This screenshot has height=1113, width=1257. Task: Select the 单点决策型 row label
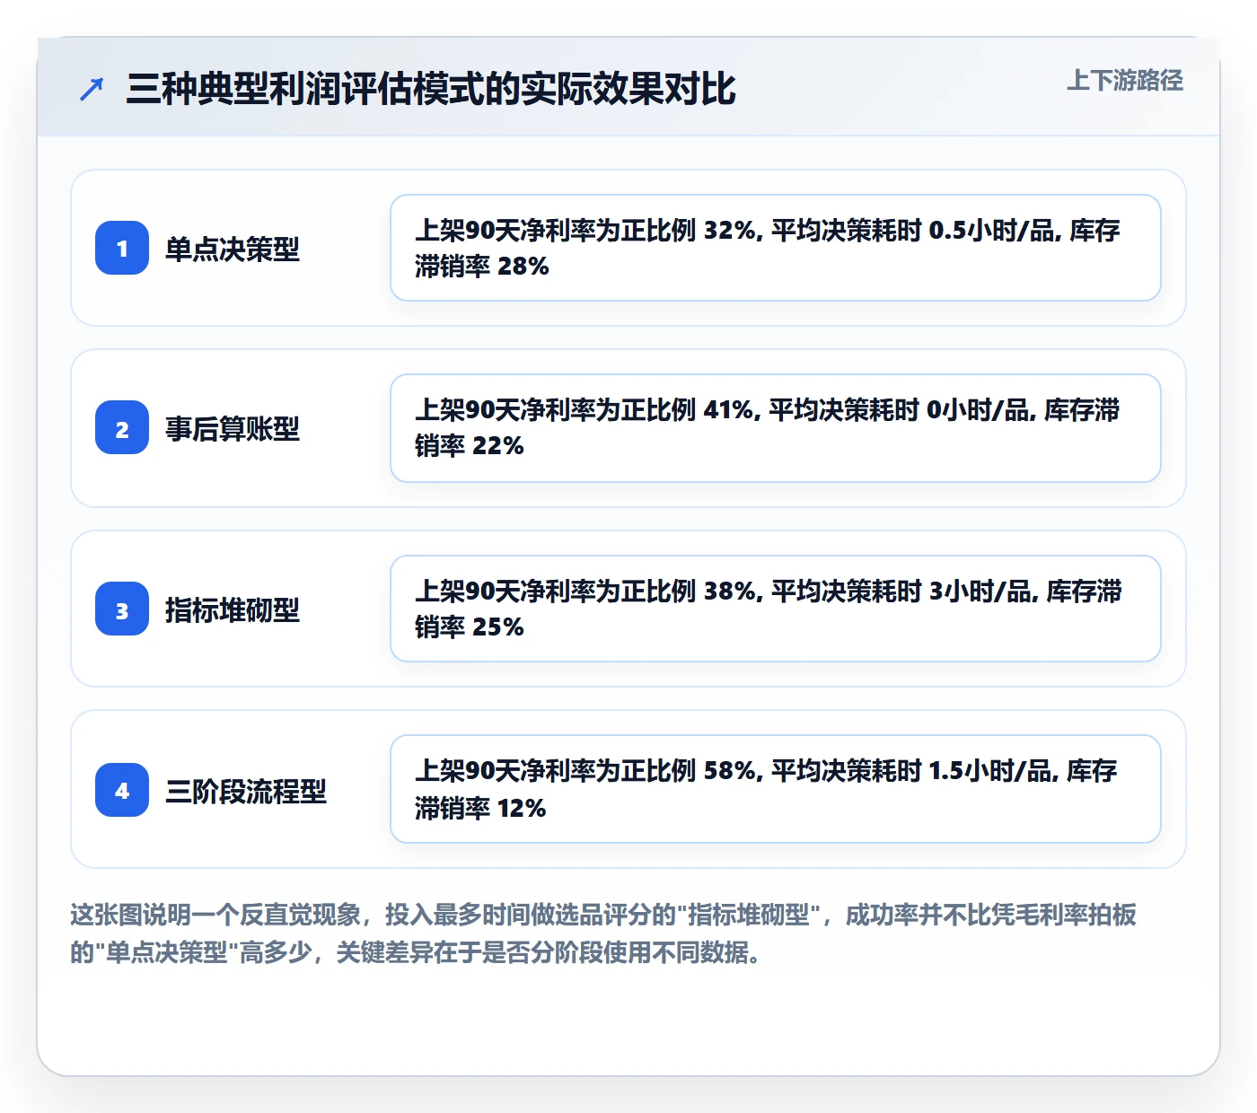coord(233,249)
